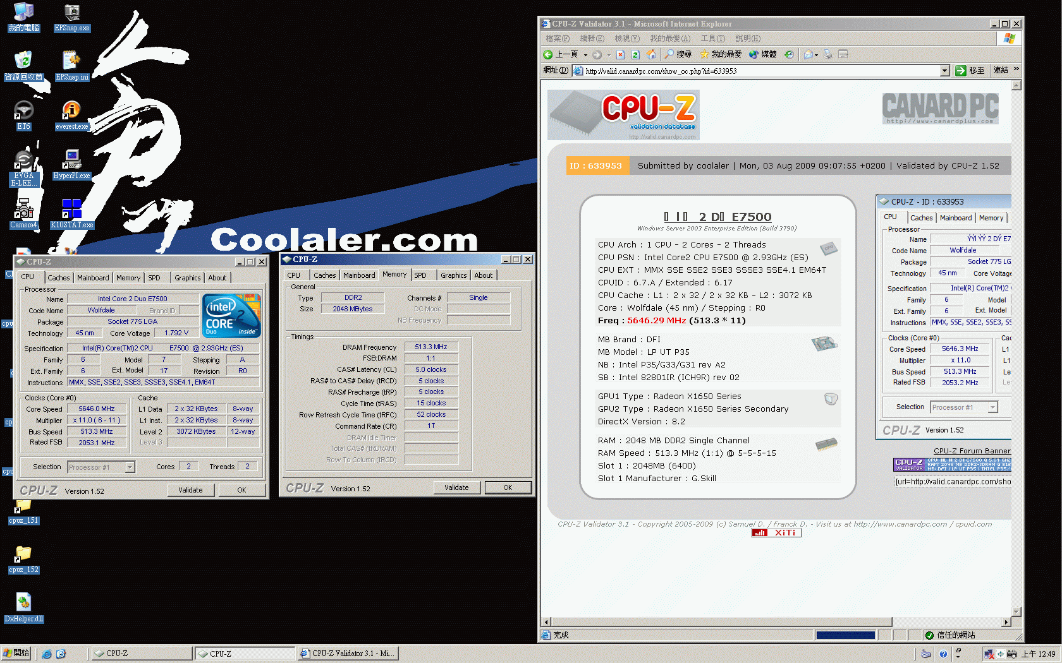The width and height of the screenshot is (1062, 663).
Task: Click Validate button in middle CPU-Z window
Action: [457, 487]
